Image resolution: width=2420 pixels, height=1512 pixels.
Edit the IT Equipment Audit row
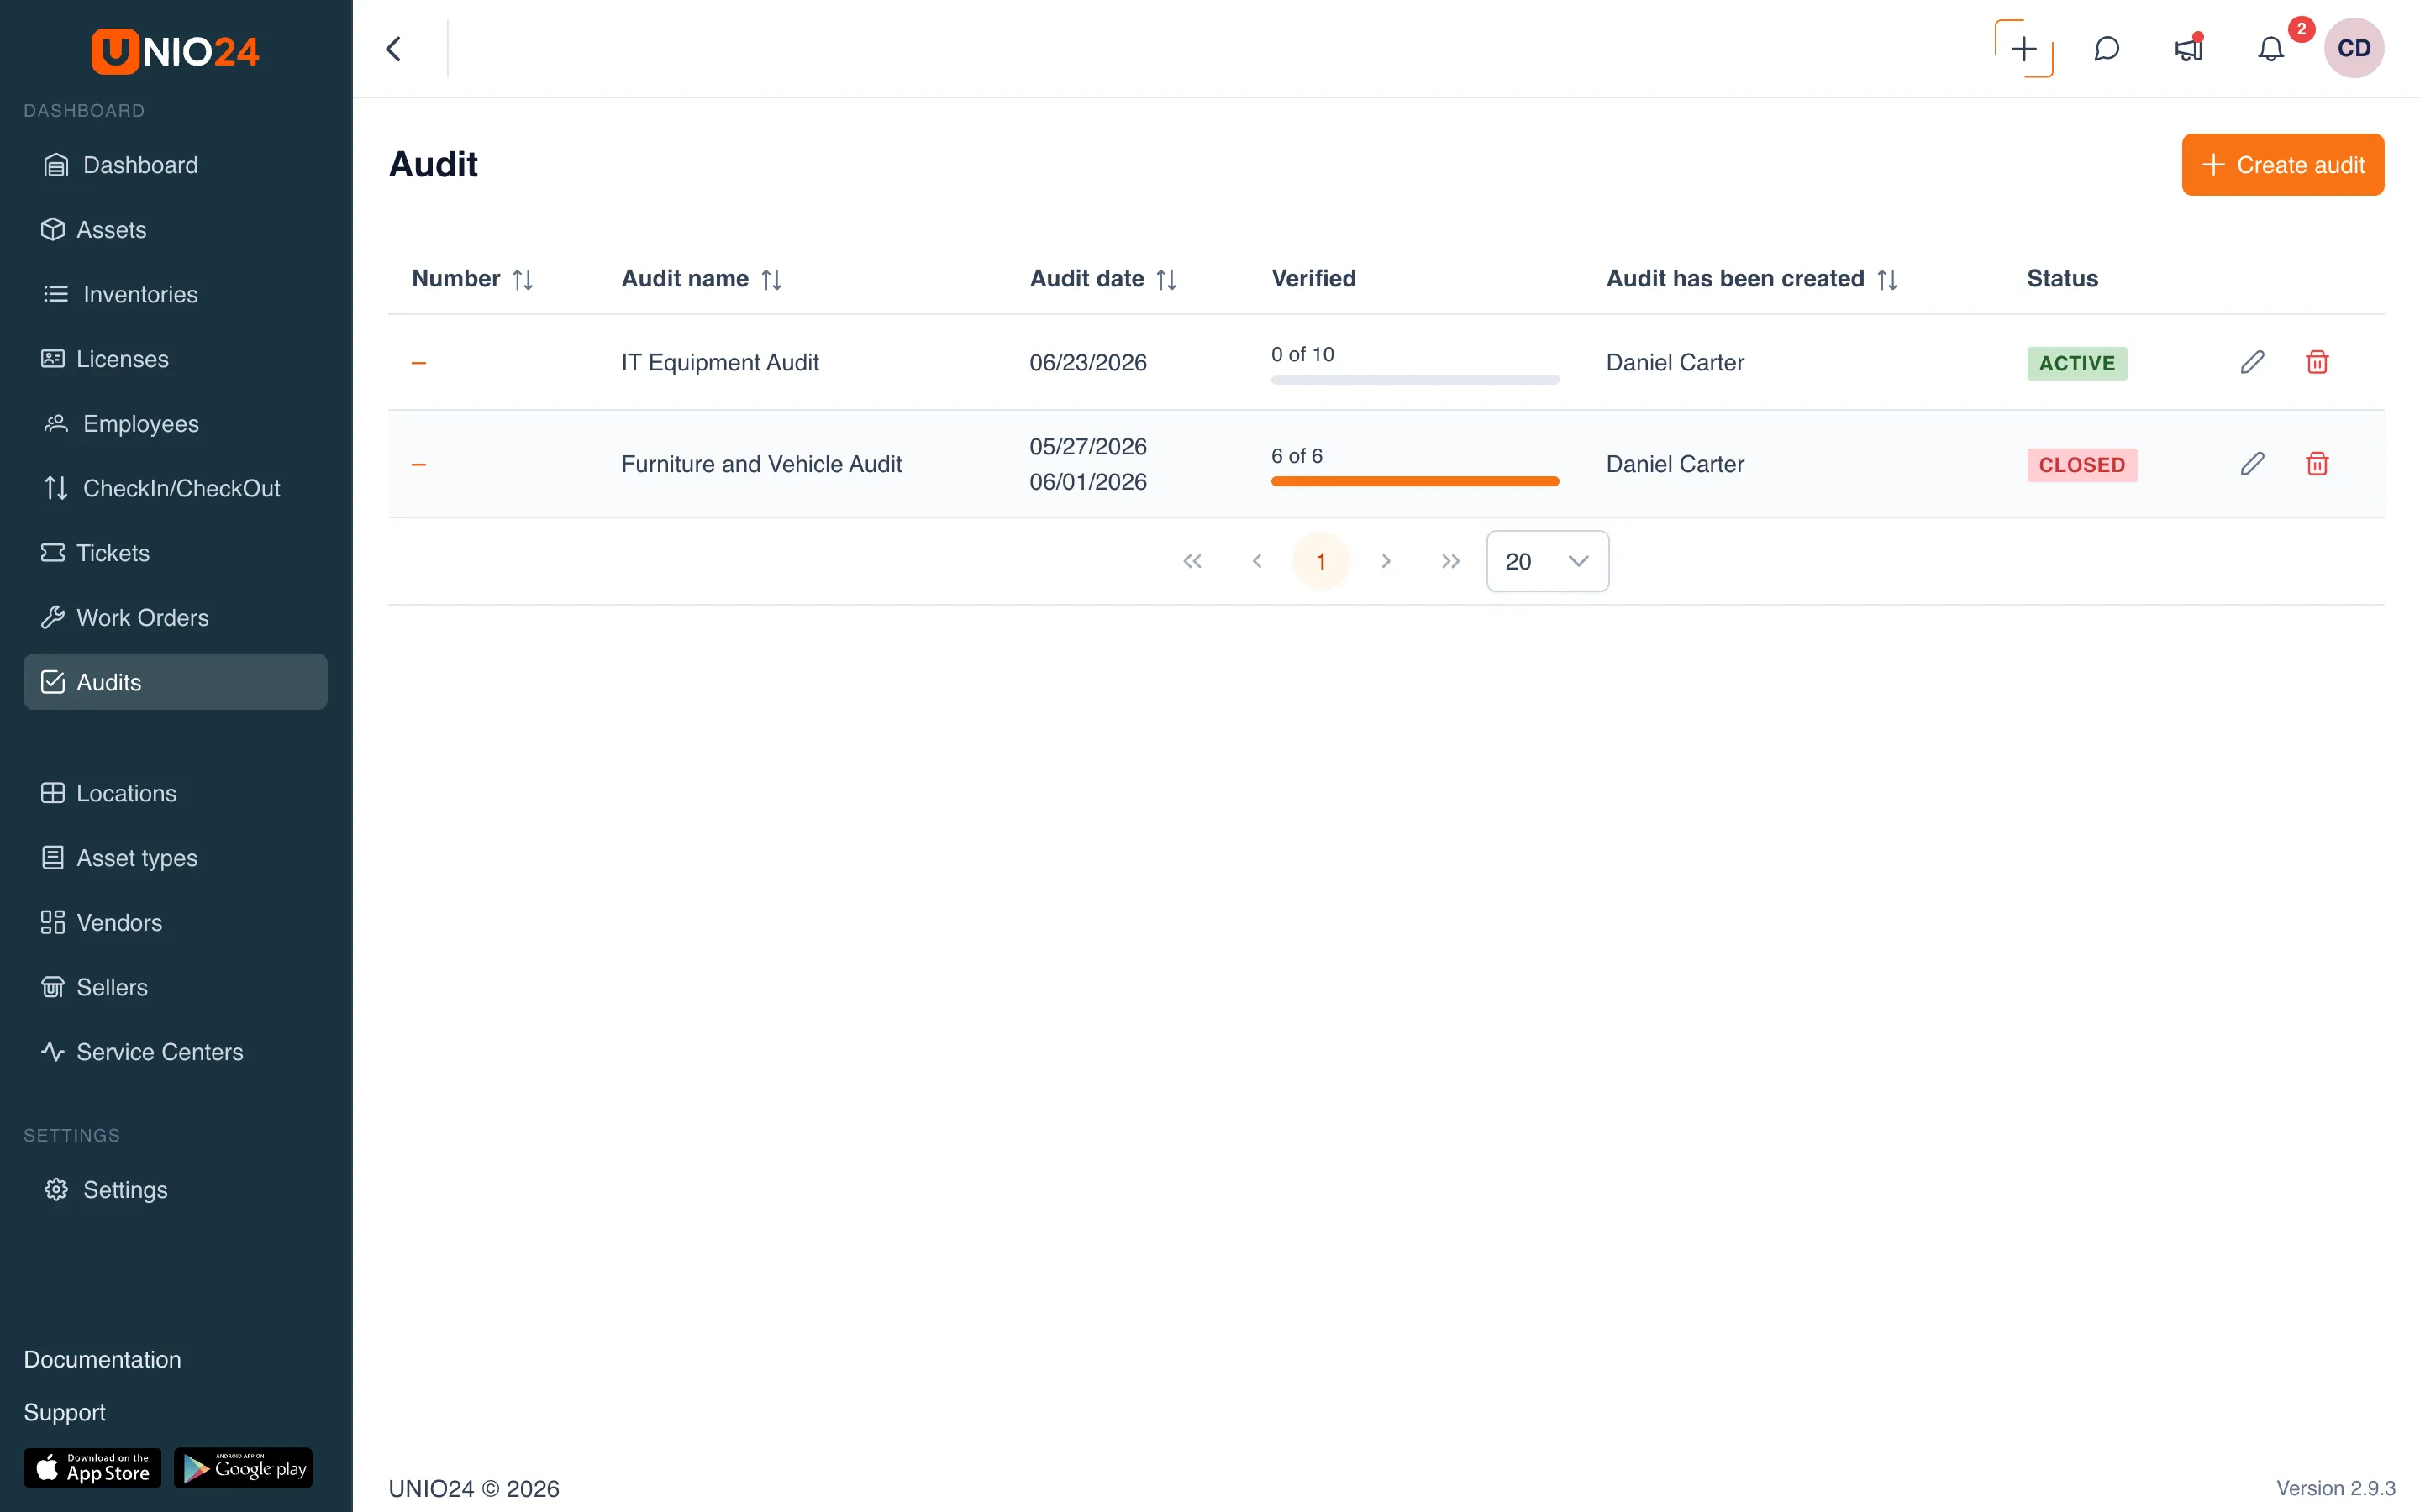pyautogui.click(x=2252, y=362)
